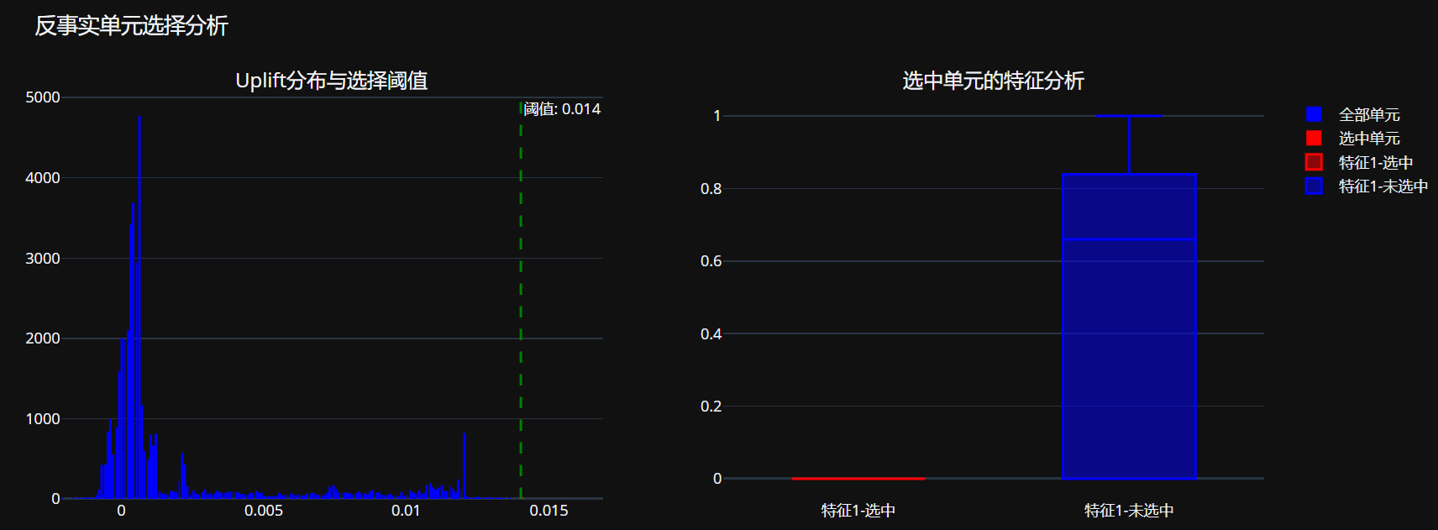Viewport: 1438px width, 530px height.
Task: Click the blue box icon for 特征1-未选中
Action: tap(1314, 186)
